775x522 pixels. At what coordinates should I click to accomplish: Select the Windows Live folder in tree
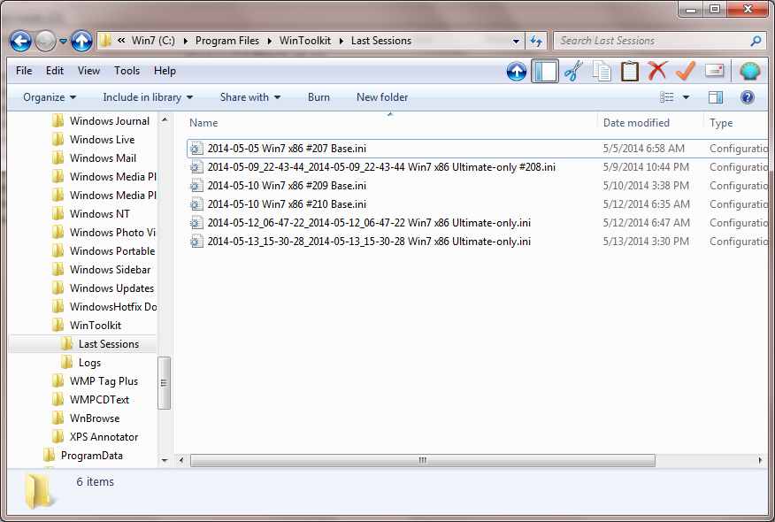[x=102, y=140]
